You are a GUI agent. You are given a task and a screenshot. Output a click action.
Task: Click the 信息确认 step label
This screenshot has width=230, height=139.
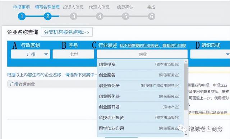(x=125, y=7)
